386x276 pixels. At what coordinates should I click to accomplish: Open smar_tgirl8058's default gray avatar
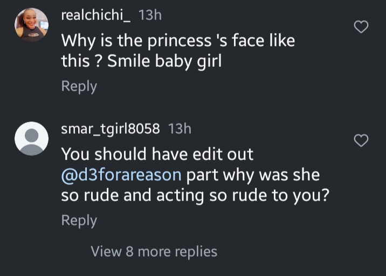pyautogui.click(x=31, y=139)
